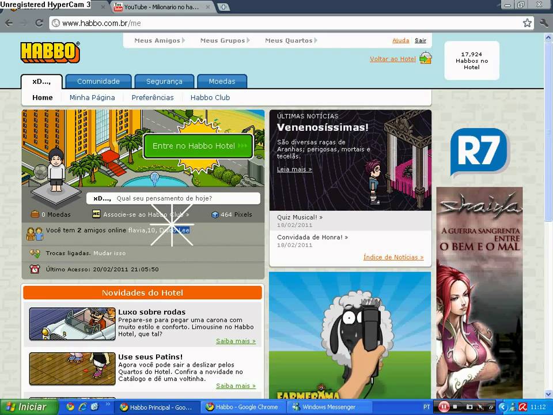This screenshot has height=415, width=553.
Task: Open the Luxo sobre rodas limousine thumbnail
Action: click(x=73, y=324)
